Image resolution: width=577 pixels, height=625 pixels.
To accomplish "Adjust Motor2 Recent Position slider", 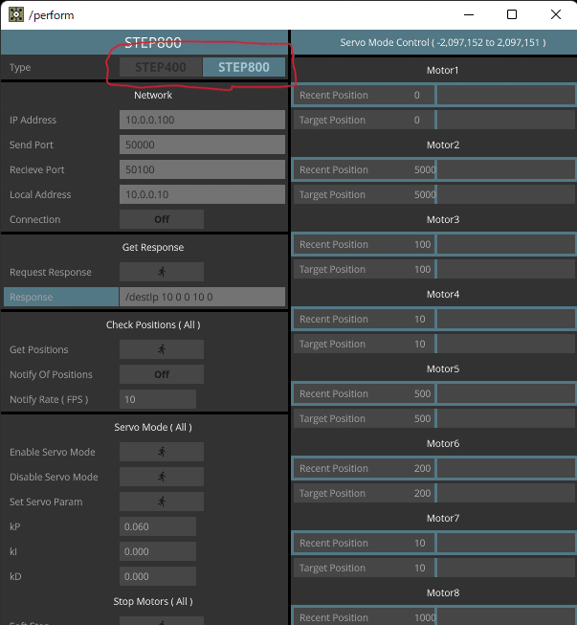I will coord(433,169).
